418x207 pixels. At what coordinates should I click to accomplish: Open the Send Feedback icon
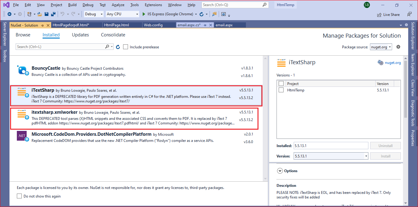tap(409, 14)
